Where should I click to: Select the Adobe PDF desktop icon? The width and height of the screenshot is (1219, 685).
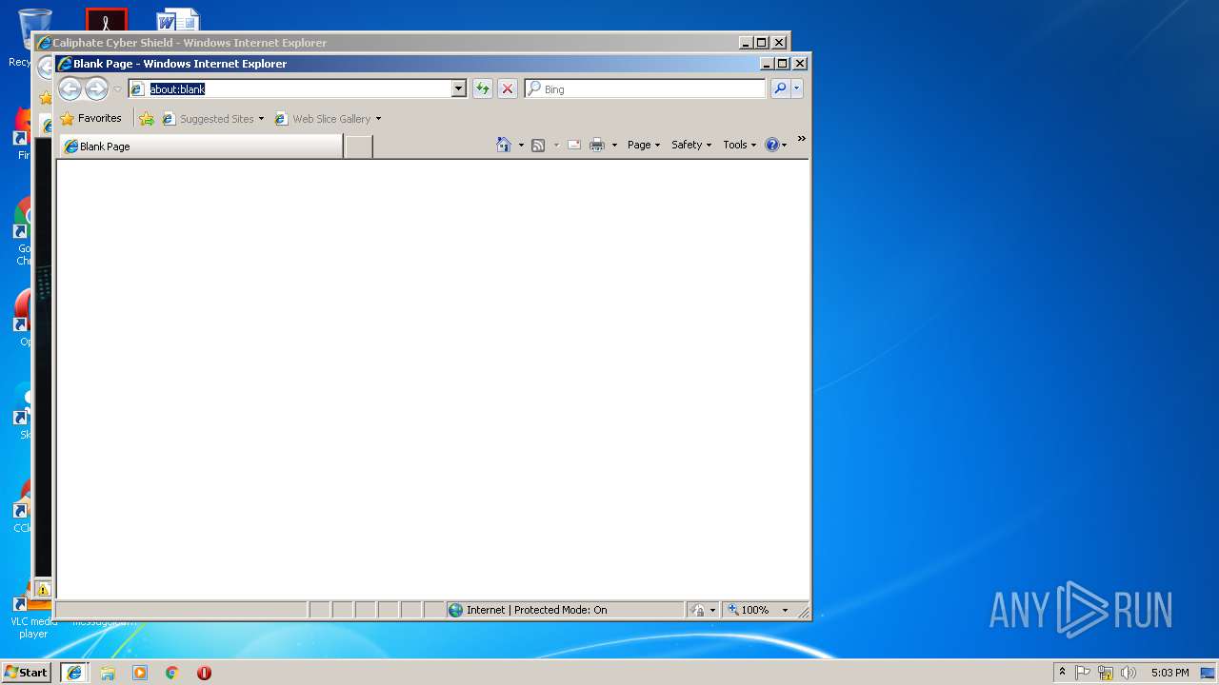(107, 20)
